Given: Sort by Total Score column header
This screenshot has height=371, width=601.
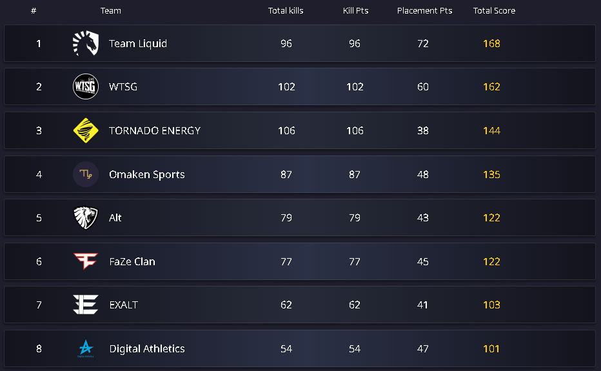Looking at the screenshot, I should click(x=494, y=11).
